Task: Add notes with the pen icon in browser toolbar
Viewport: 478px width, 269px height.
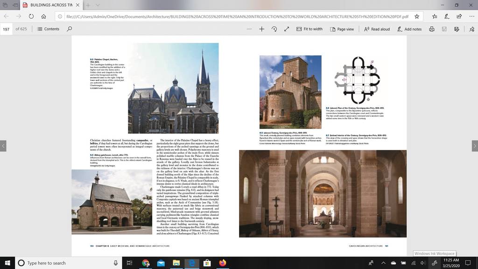Action: pyautogui.click(x=447, y=16)
